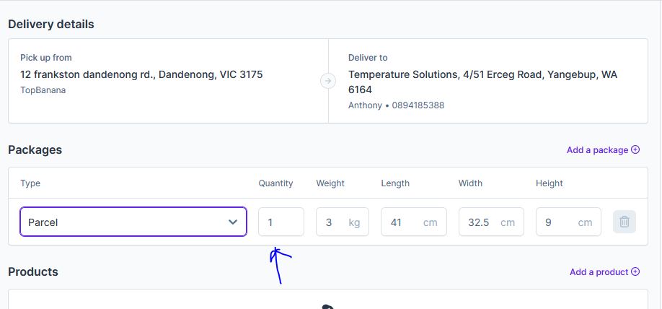Click the TopBanana sender name
Viewport: 662px width, 309px height.
(x=43, y=90)
